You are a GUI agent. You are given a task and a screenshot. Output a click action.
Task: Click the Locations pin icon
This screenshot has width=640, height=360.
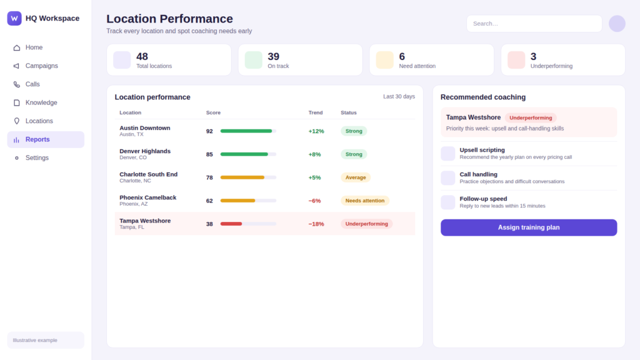point(17,121)
